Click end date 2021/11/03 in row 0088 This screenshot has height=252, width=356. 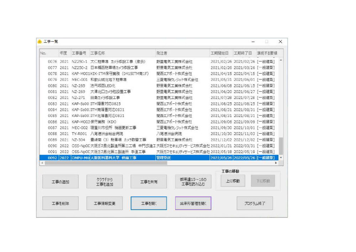click(244, 134)
